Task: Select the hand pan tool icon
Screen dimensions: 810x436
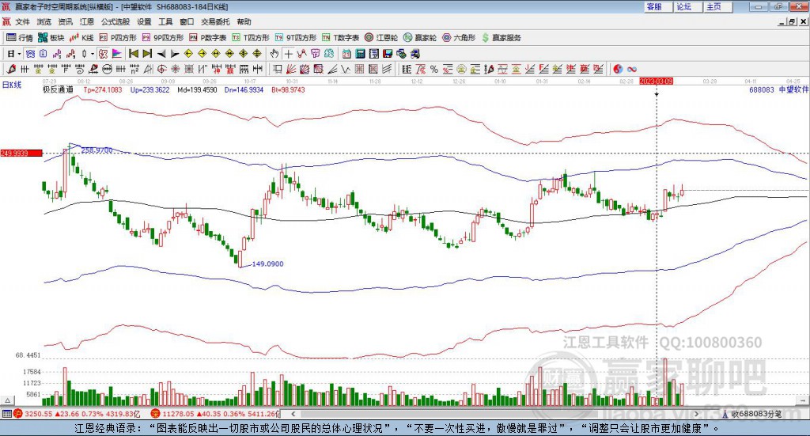Action: [274, 54]
